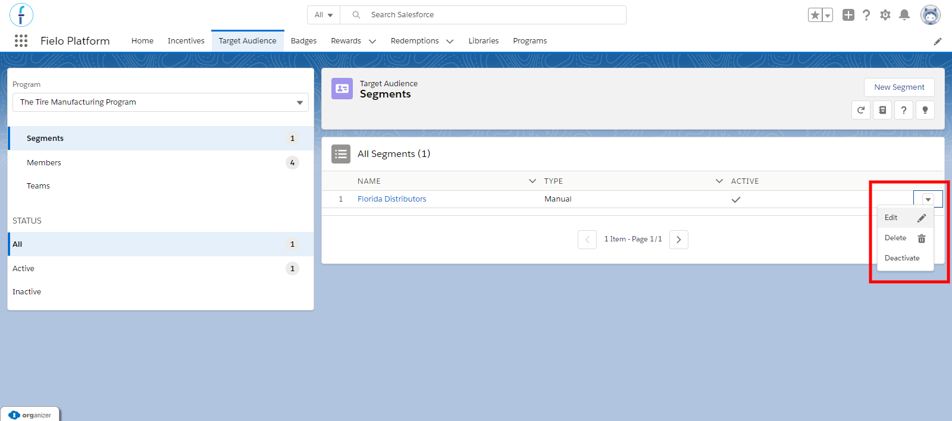Viewport: 952px width, 421px height.
Task: Select Segments in the sidebar
Action: [x=161, y=139]
